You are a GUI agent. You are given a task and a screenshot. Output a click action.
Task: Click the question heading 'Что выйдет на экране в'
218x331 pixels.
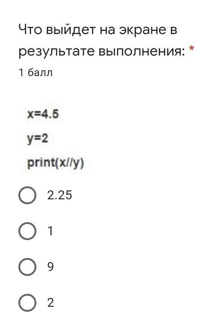[98, 30]
